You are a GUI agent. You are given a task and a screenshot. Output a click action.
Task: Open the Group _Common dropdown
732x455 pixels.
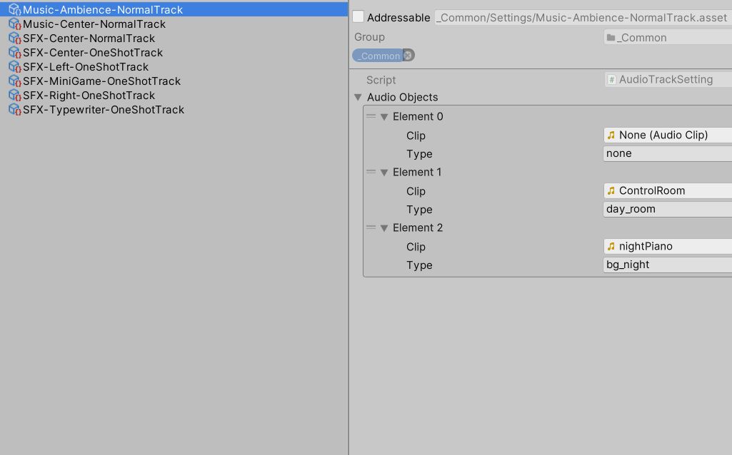[667, 38]
